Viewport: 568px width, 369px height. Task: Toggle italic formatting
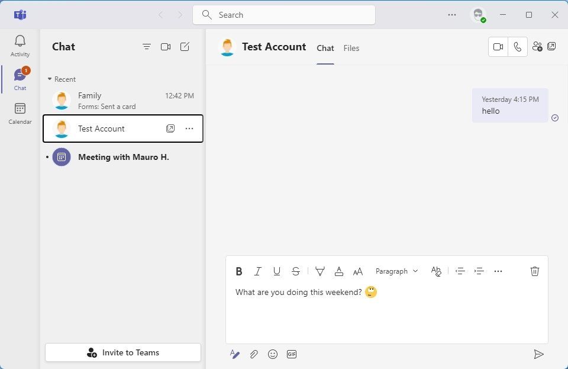(x=258, y=271)
